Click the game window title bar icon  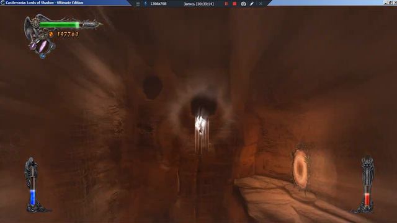pos(2,2)
